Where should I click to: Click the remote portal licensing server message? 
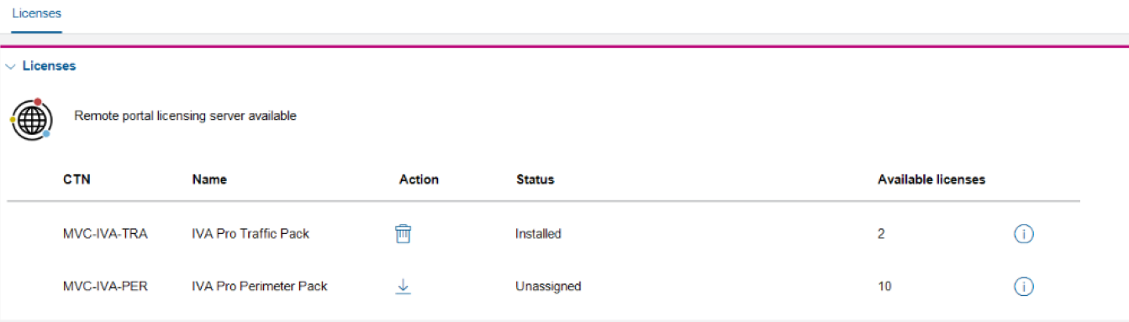[185, 117]
